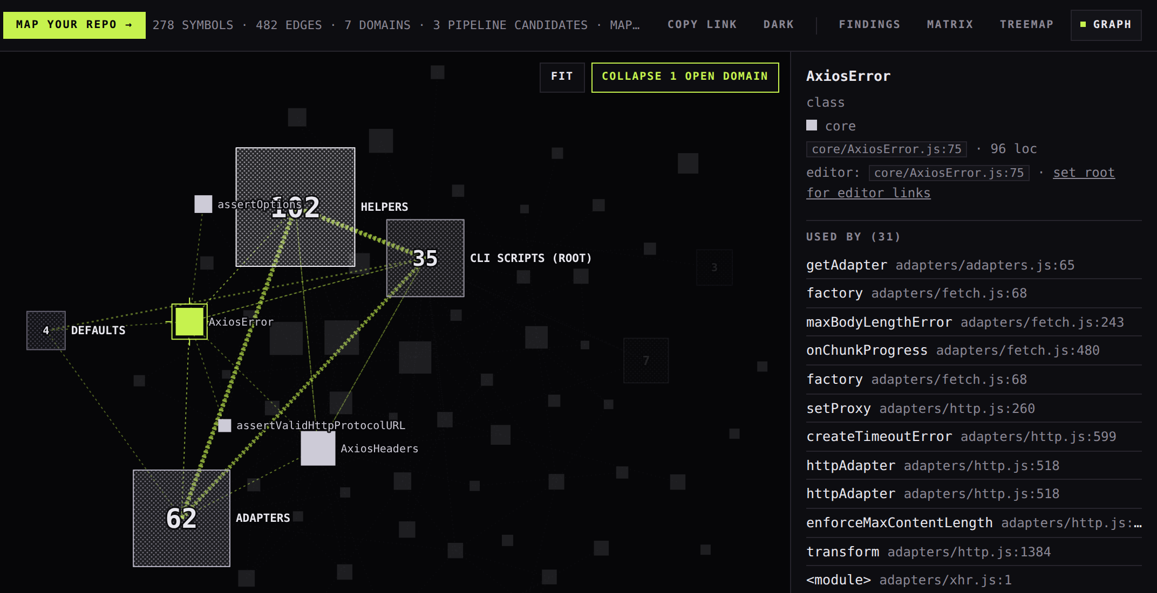Open setProxy adapters/http.js:260 row
The image size is (1157, 593).
pos(974,409)
